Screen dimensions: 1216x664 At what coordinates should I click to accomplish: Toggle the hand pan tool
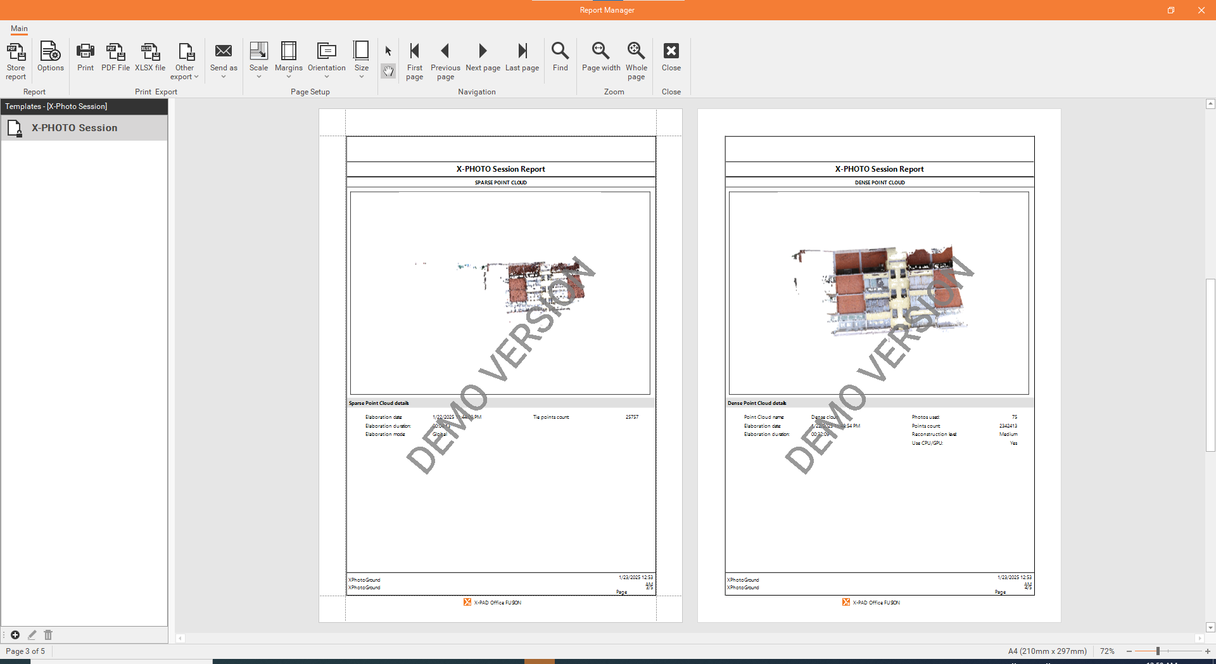[x=388, y=72]
